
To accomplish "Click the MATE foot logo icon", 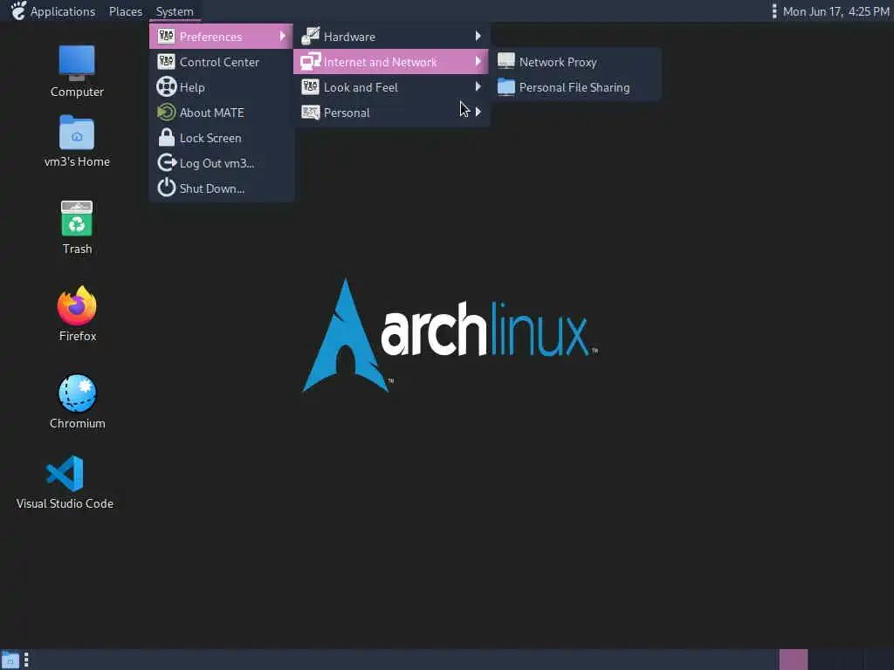I will point(18,10).
